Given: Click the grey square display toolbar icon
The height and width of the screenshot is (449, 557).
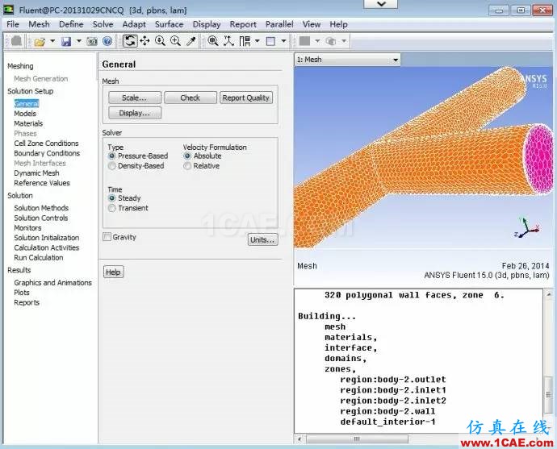Looking at the screenshot, I should (304, 41).
